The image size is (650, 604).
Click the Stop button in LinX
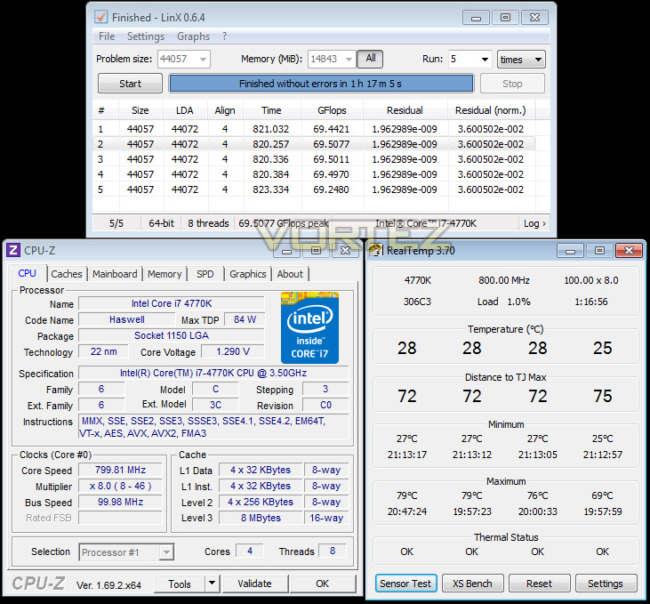[512, 84]
